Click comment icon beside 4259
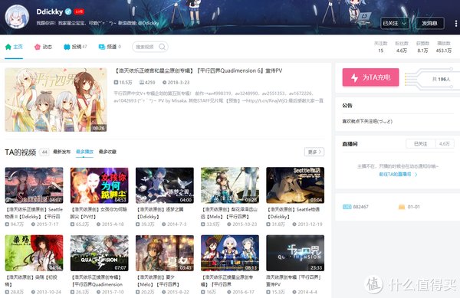Screen dimensions: 460x298 [142, 82]
